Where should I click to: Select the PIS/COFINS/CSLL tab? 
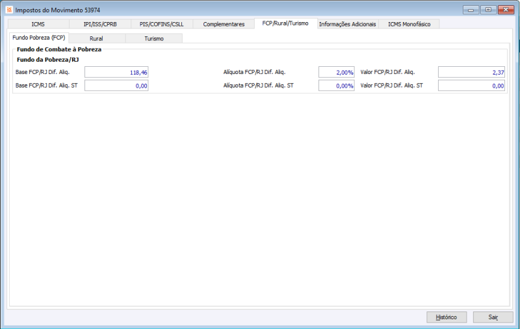[x=161, y=24]
